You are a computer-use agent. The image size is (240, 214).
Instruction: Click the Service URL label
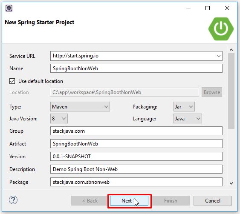click(x=22, y=56)
